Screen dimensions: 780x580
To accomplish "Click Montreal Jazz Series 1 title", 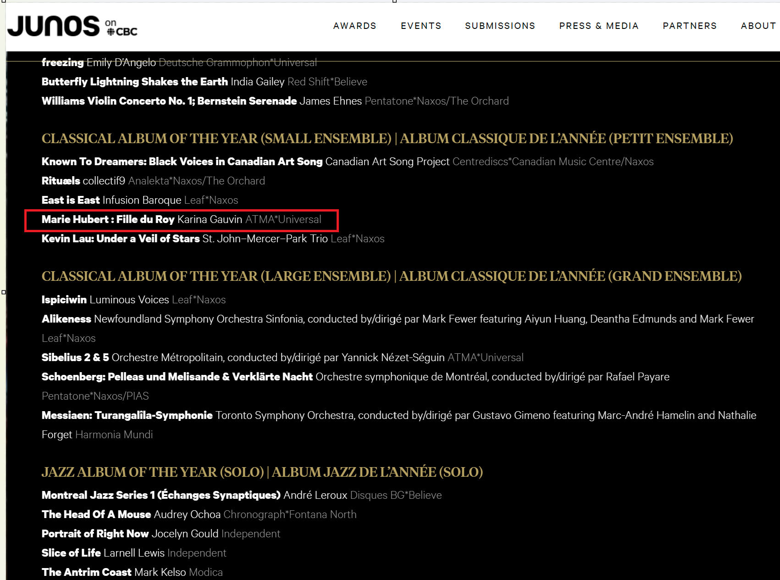I will (161, 495).
